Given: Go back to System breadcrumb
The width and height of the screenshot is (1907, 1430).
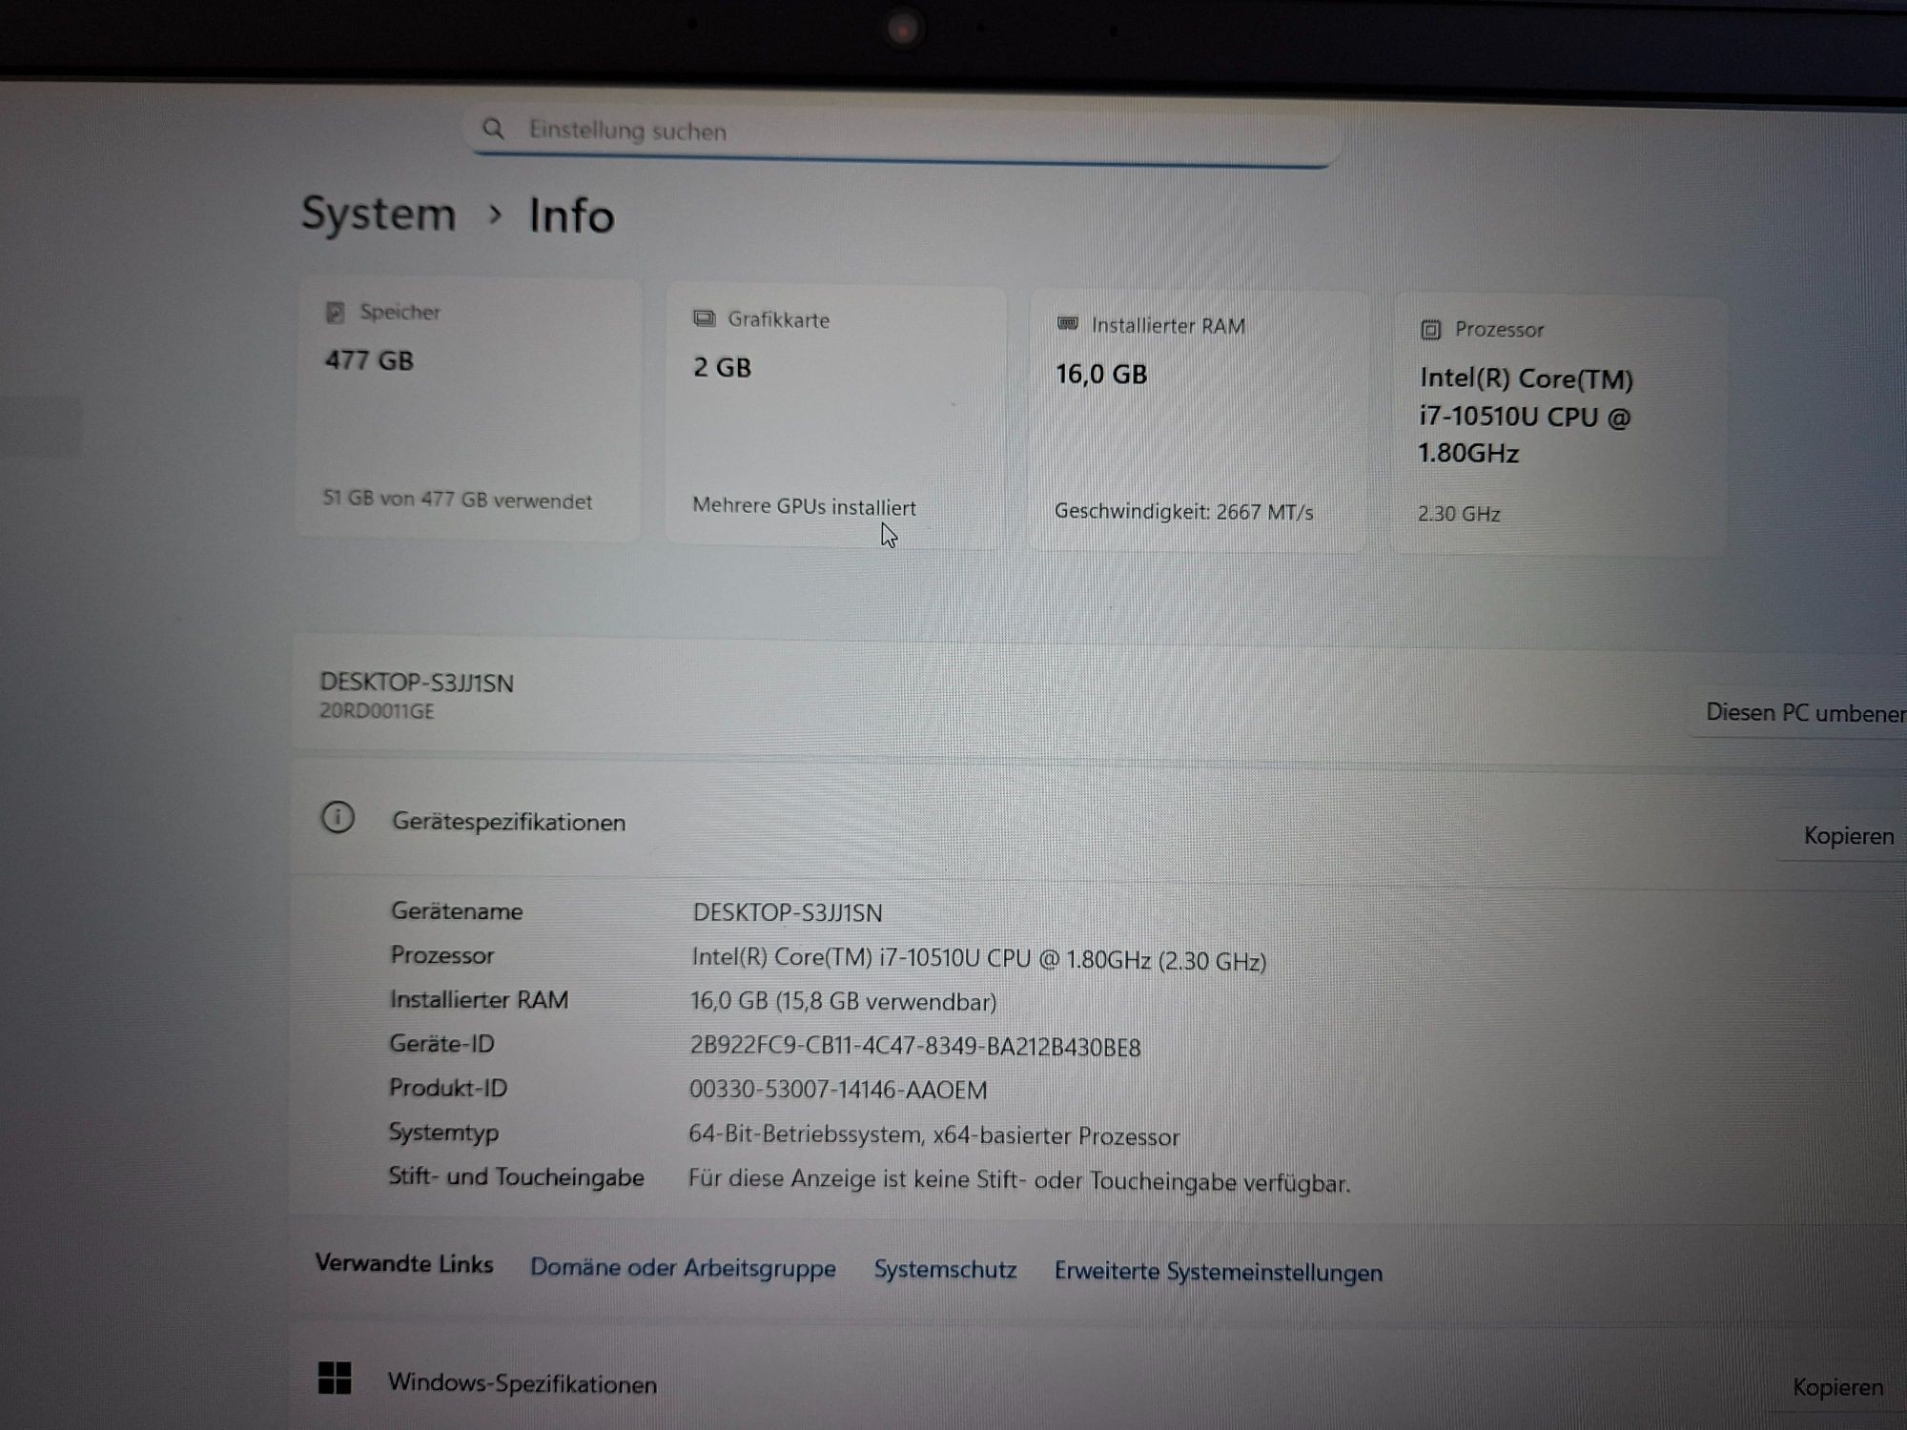Looking at the screenshot, I should coord(379,213).
